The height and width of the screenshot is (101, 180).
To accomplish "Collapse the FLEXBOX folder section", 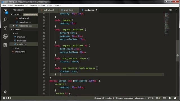I will [x=11, y=29].
